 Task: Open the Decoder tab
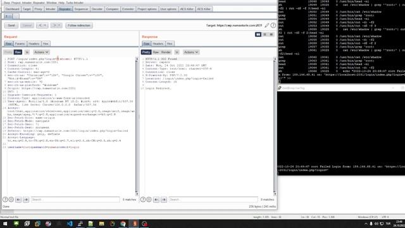point(97,9)
